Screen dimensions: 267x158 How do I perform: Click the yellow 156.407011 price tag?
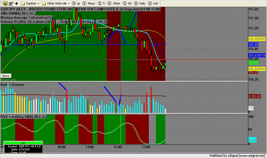click(257, 69)
